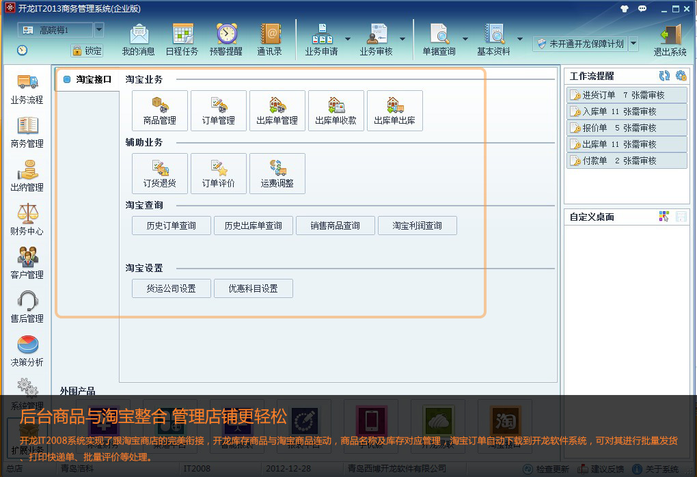Open 单据查询 document search
This screenshot has width=697, height=477.
tap(439, 40)
